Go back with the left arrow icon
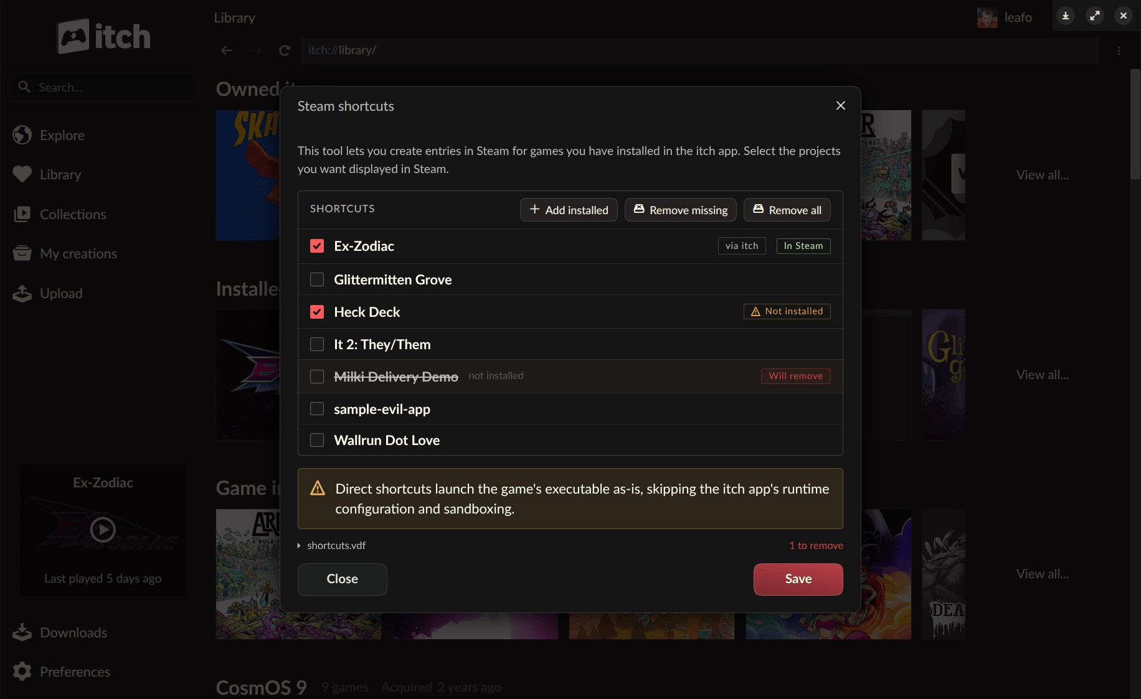1141x699 pixels. coord(227,50)
